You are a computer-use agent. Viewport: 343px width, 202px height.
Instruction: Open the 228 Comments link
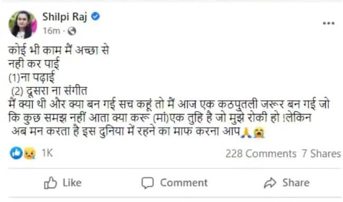coord(261,154)
